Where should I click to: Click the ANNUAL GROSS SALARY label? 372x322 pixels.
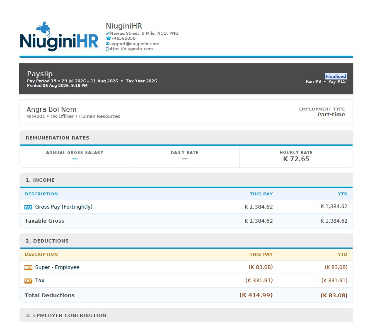coord(75,152)
